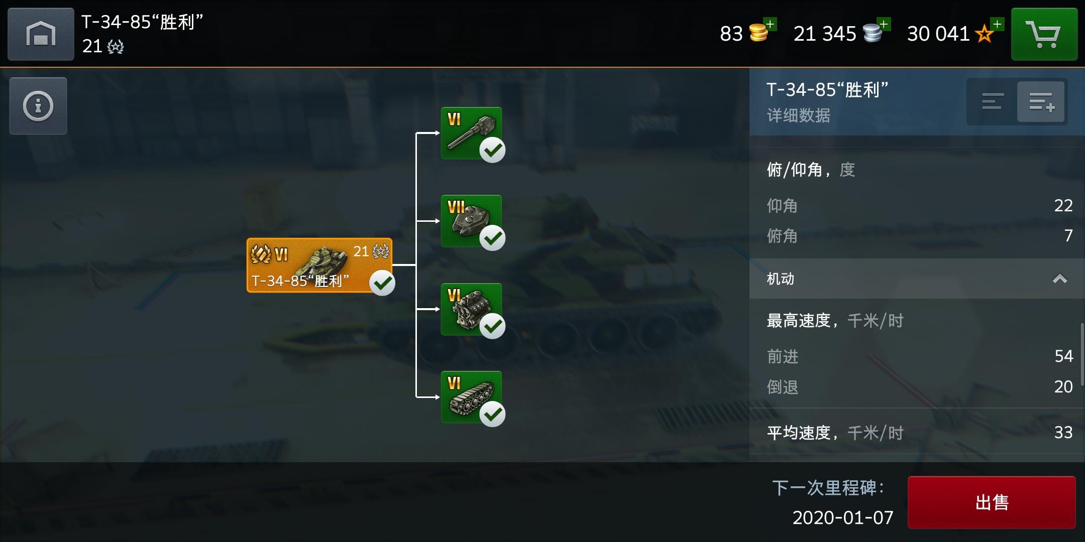Click the 下一次里程碑 milestone date
The height and width of the screenshot is (542, 1085).
click(x=843, y=517)
